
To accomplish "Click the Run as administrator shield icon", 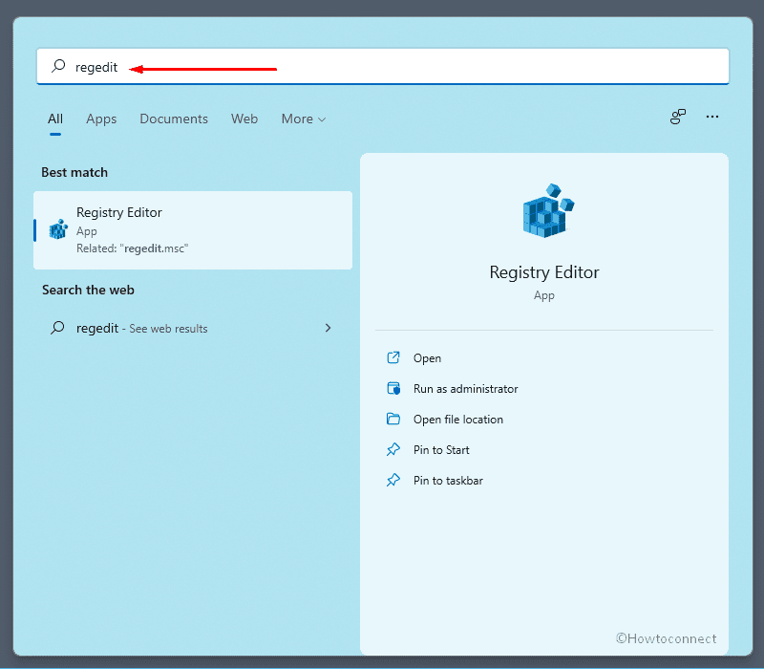I will [x=393, y=389].
